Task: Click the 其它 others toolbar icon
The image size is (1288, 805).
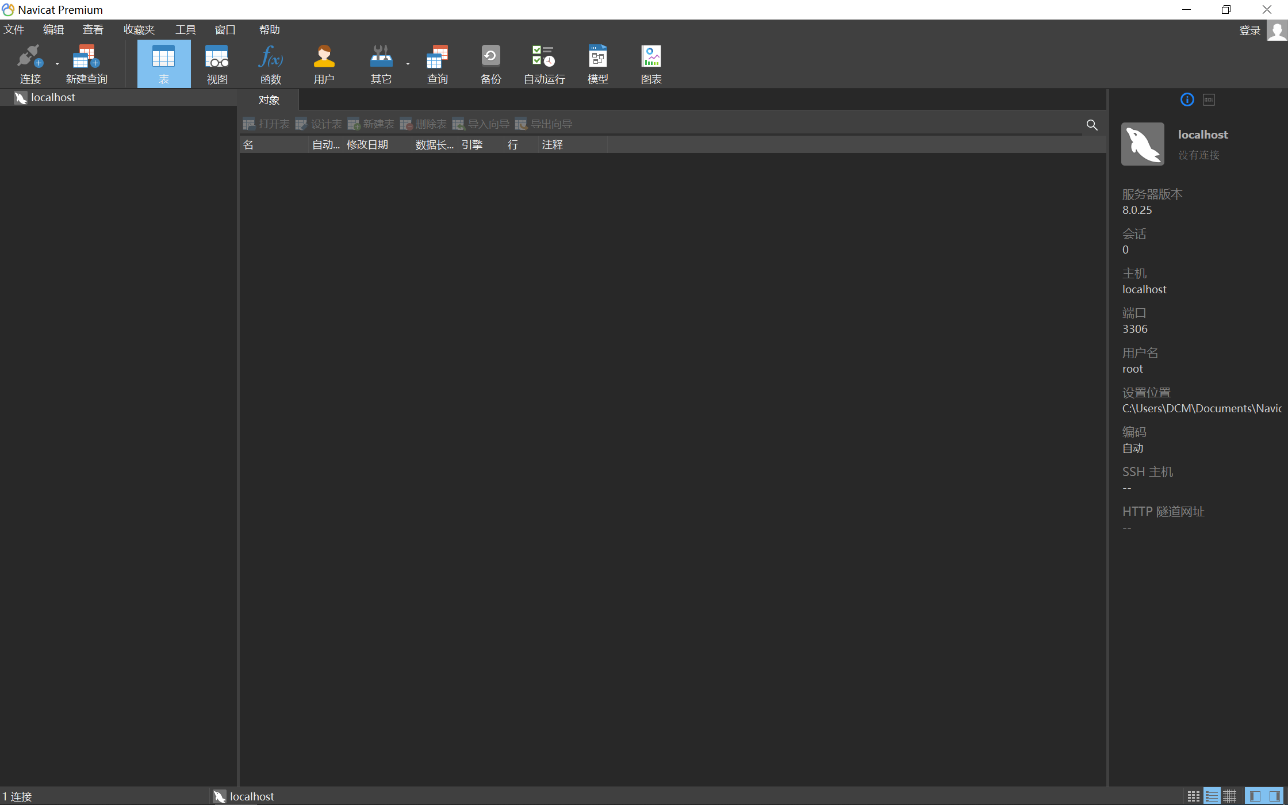Action: pyautogui.click(x=381, y=64)
